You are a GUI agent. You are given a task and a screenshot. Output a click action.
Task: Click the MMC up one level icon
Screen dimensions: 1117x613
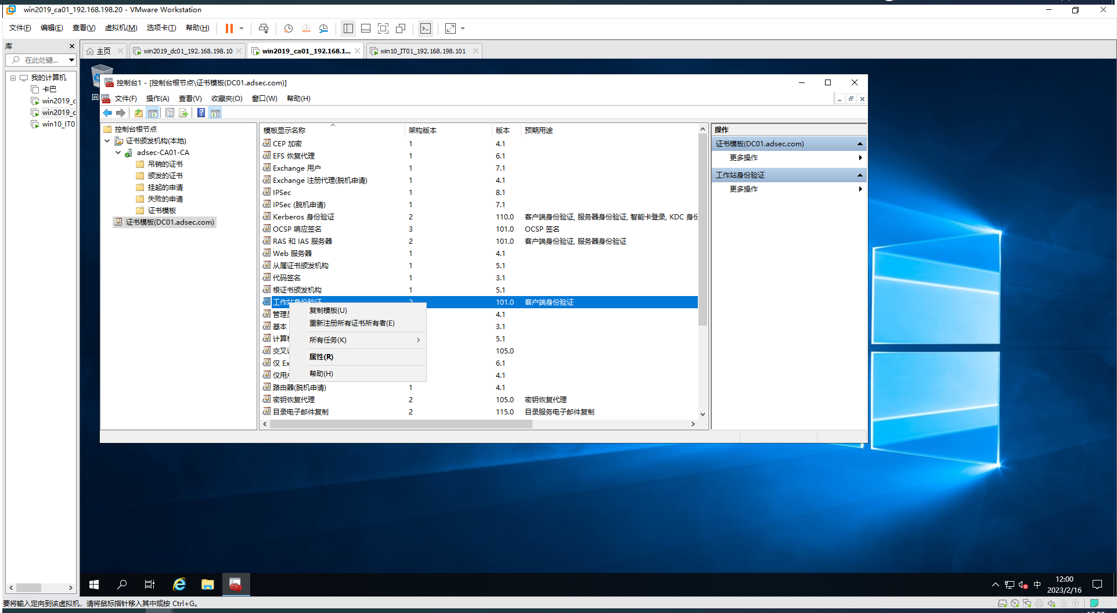139,113
